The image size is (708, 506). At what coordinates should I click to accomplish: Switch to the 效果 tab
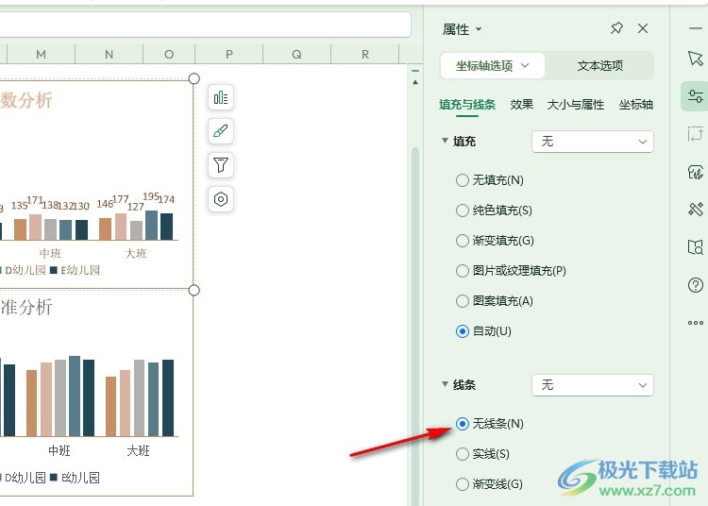pyautogui.click(x=521, y=105)
